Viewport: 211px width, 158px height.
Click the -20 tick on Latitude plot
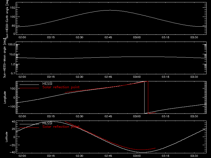(x=12, y=145)
